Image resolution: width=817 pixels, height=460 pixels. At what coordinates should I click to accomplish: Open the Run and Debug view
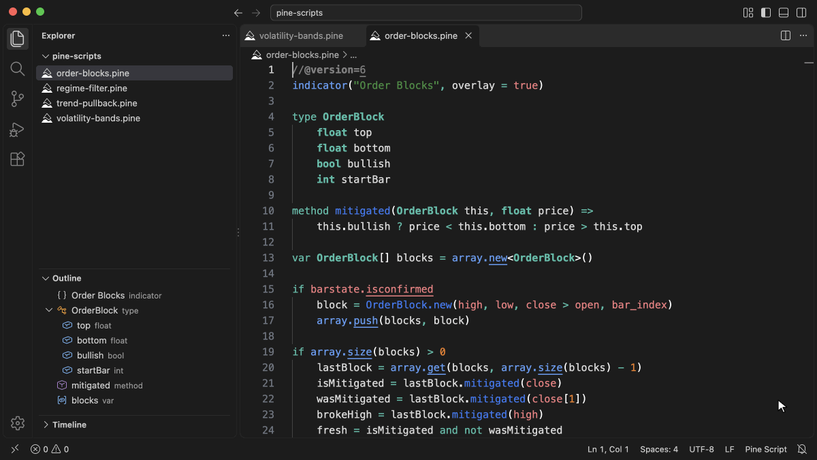click(18, 129)
